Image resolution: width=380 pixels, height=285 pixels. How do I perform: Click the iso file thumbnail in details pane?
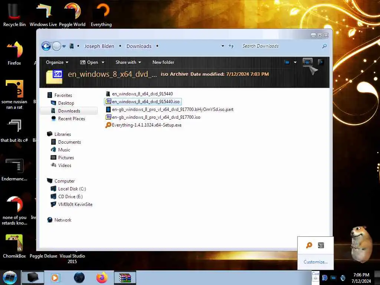click(54, 76)
